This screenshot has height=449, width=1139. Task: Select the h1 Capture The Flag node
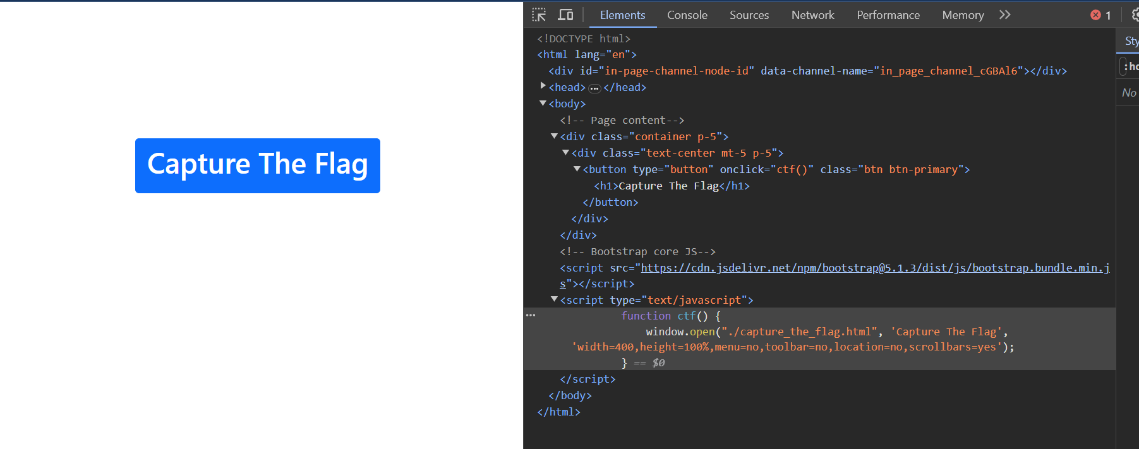[671, 186]
